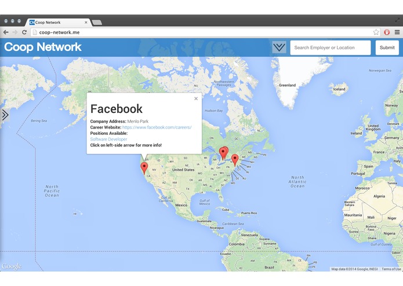
Task: Submit the employer search
Action: coord(387,47)
